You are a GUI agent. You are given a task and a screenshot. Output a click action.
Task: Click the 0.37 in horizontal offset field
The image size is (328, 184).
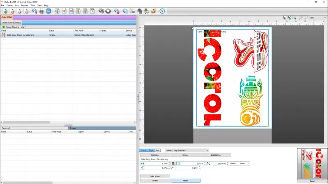[x=156, y=168]
